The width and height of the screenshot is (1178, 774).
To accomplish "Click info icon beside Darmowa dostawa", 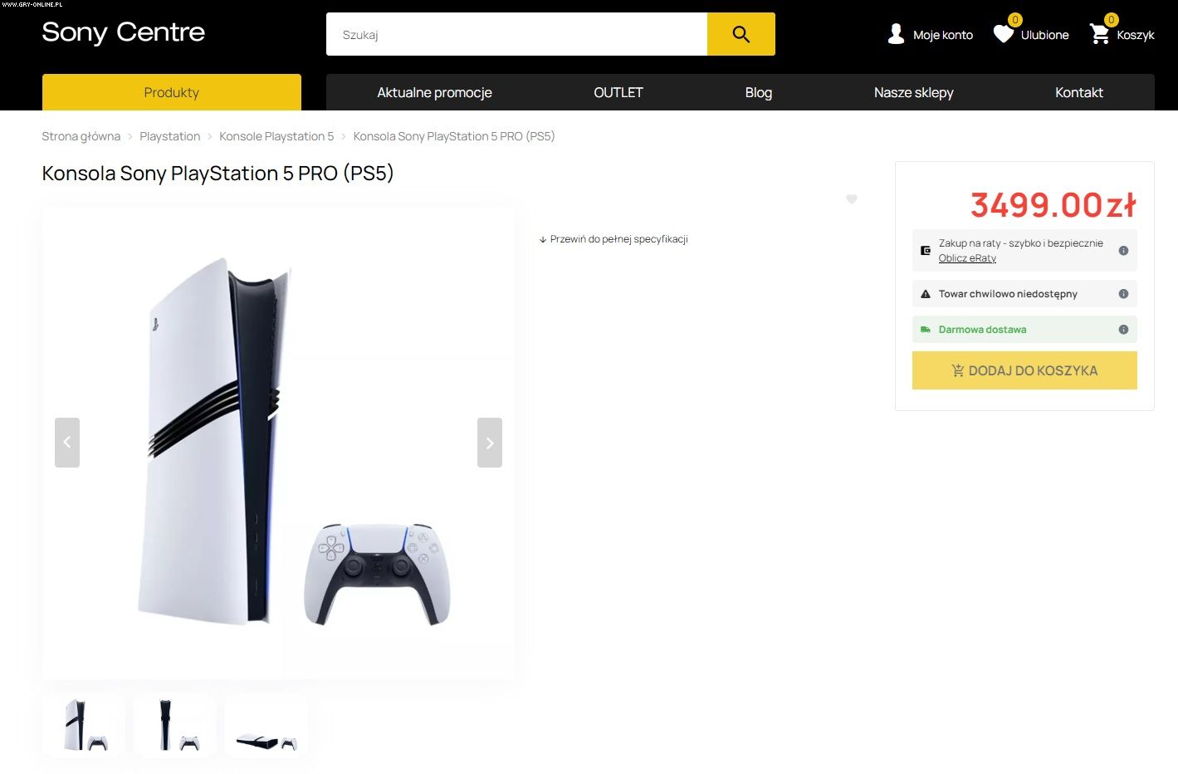I will tap(1123, 330).
